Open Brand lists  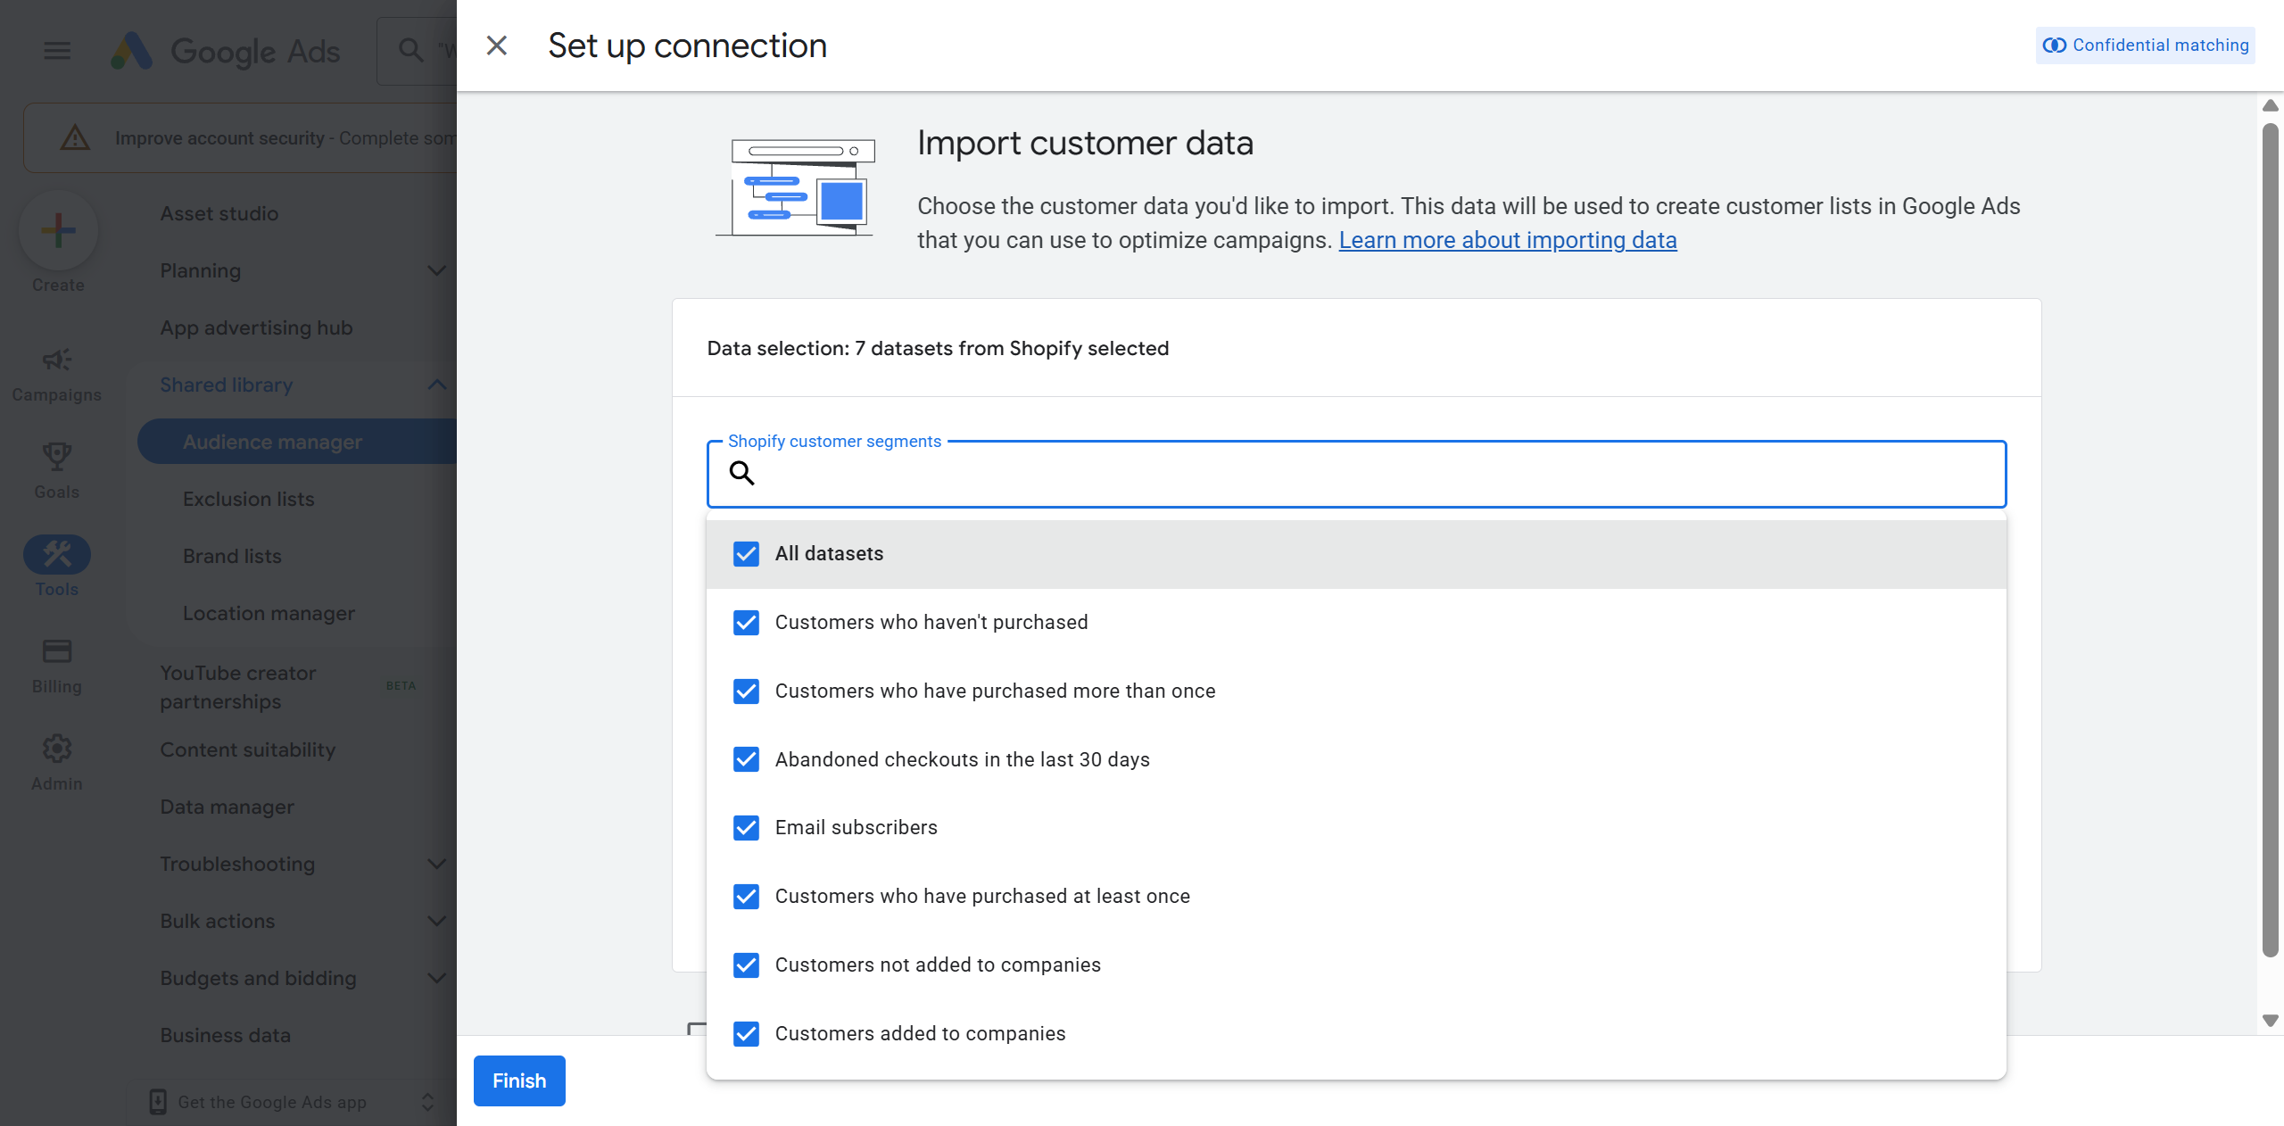232,556
